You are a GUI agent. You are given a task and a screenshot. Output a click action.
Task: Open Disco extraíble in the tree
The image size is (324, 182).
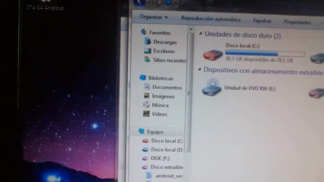coord(167,167)
